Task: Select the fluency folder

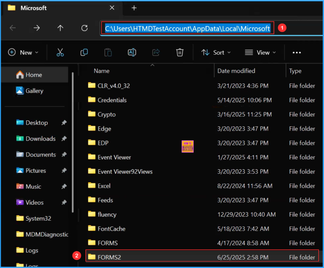Action: tap(202, 215)
